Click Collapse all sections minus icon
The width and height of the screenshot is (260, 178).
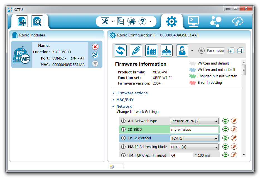pos(240,51)
